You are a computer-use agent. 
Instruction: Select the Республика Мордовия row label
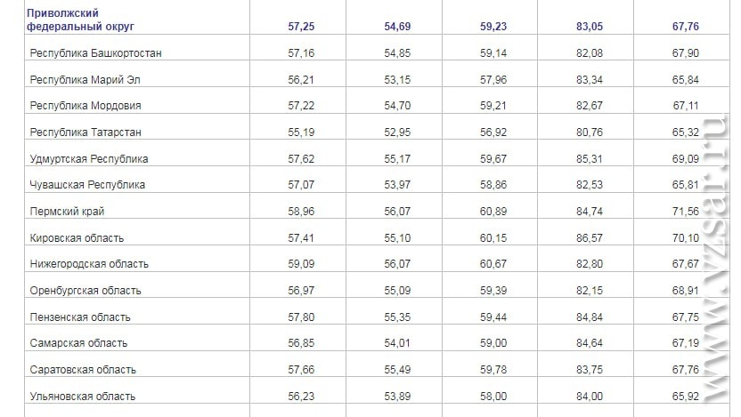click(85, 106)
